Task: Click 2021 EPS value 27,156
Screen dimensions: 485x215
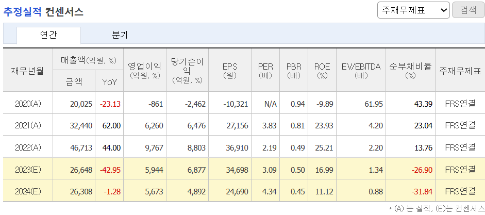Action: tap(237, 126)
